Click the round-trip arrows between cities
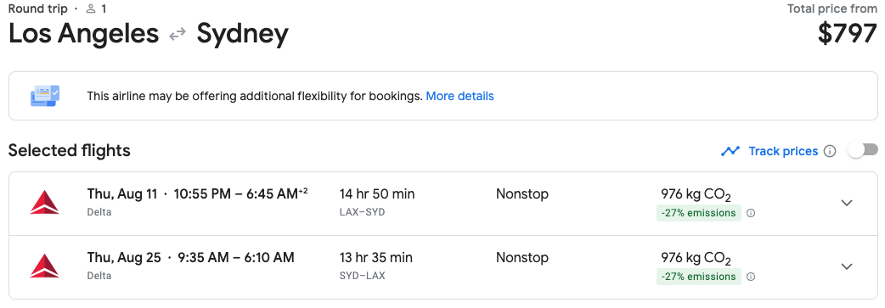The image size is (885, 308). click(178, 35)
